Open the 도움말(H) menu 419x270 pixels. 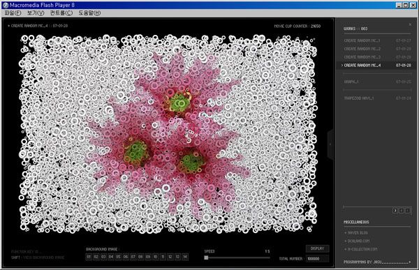coord(89,13)
